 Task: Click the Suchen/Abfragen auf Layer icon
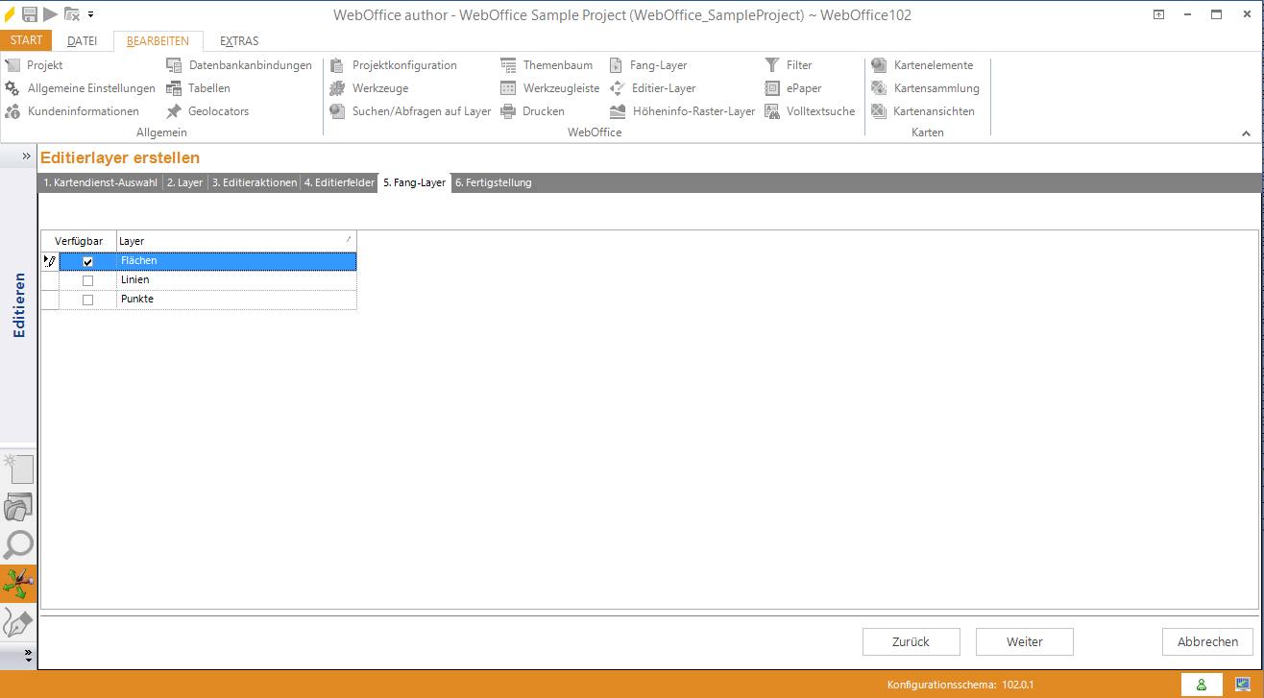pos(337,111)
